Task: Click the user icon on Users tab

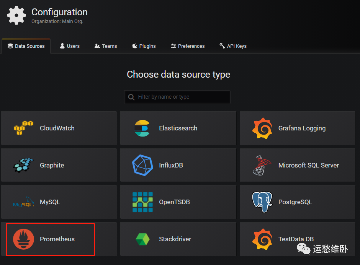Action: (62, 46)
